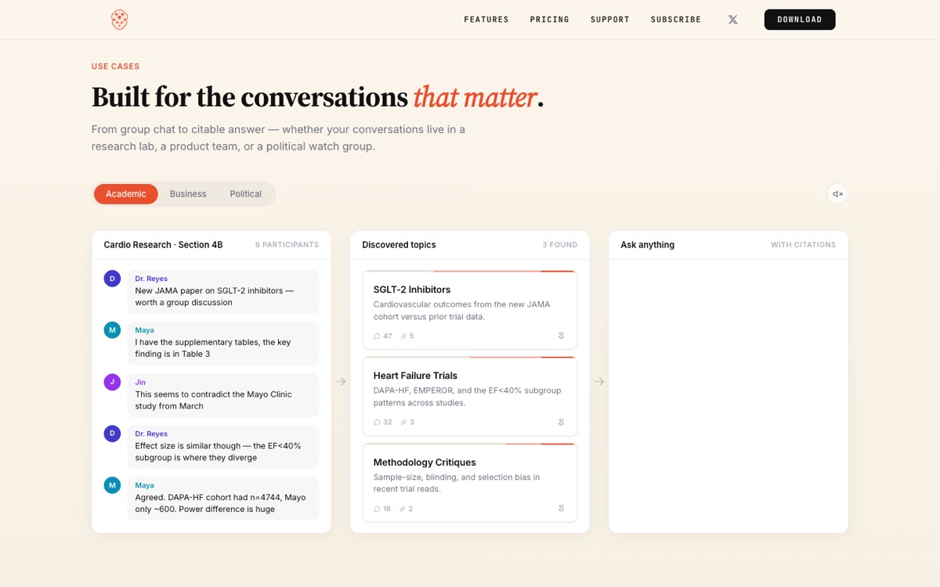Viewport: 940px width, 587px height.
Task: Click Subscribe in the navigation
Action: [x=676, y=20]
